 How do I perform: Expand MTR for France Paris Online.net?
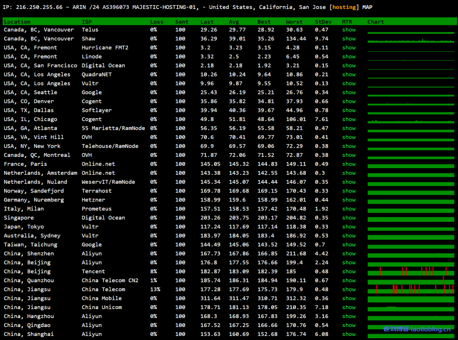(x=348, y=164)
